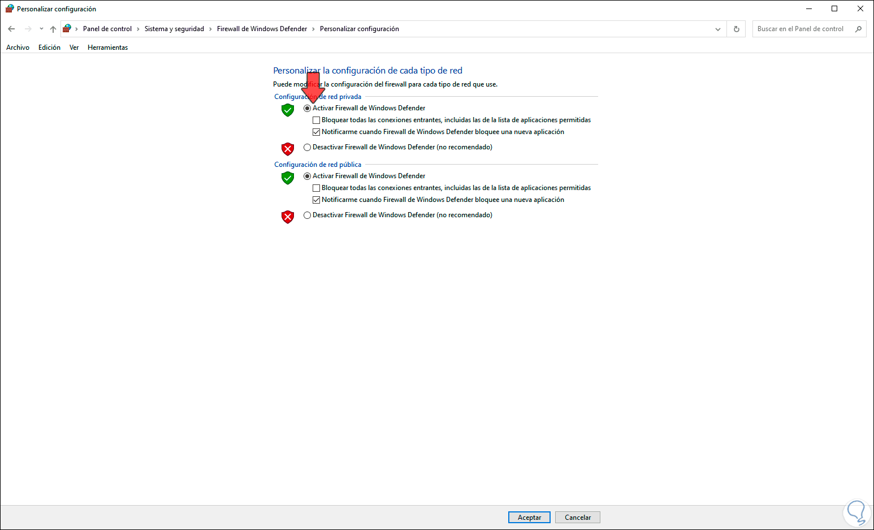This screenshot has width=874, height=530.
Task: Open the recent locations dropdown arrow
Action: [x=41, y=29]
